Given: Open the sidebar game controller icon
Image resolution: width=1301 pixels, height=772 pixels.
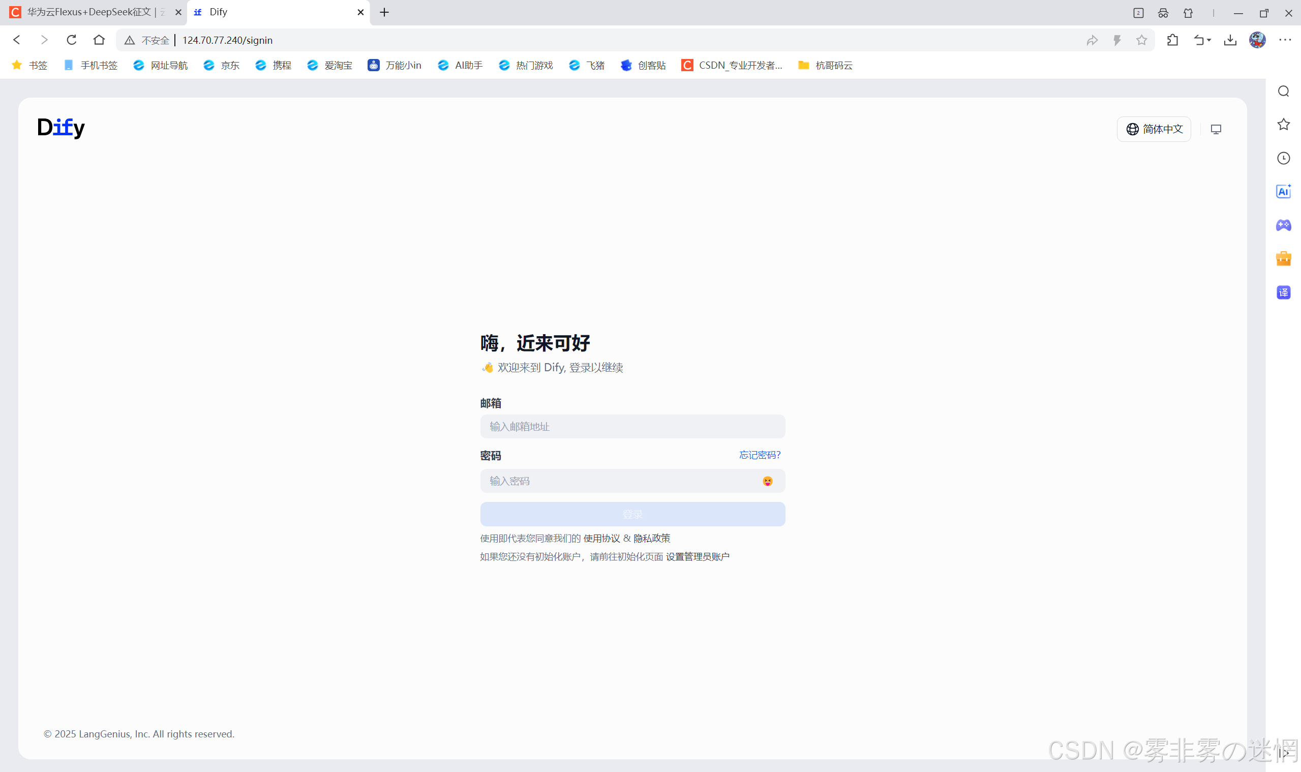Looking at the screenshot, I should tap(1283, 225).
